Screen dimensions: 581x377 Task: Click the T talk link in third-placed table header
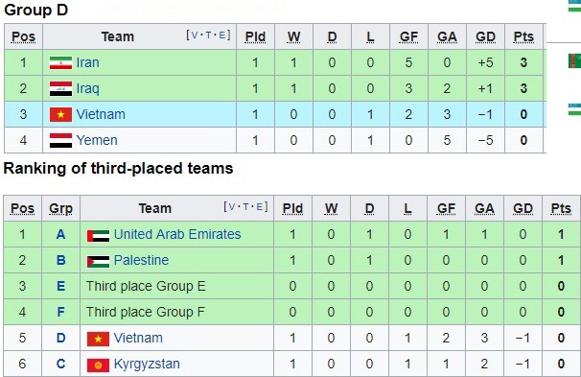click(x=246, y=207)
